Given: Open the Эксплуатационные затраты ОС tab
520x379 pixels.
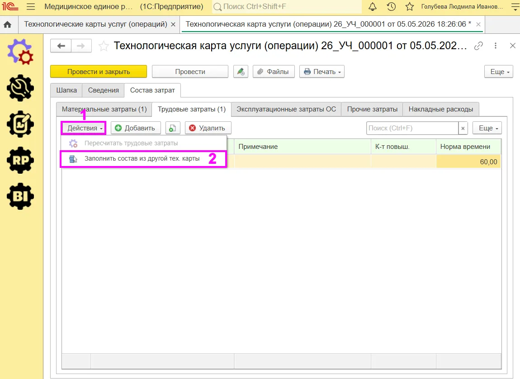Looking at the screenshot, I should (286, 109).
